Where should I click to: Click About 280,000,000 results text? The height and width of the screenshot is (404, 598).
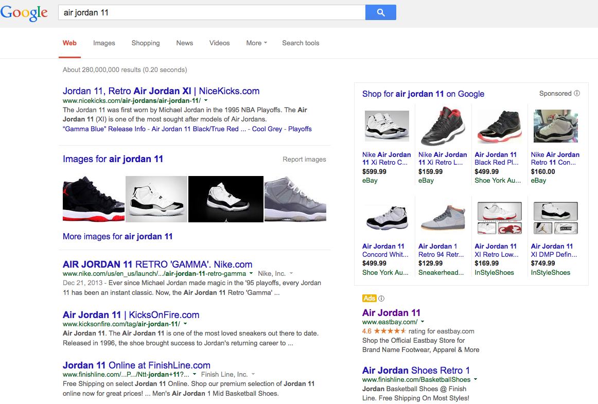(125, 70)
